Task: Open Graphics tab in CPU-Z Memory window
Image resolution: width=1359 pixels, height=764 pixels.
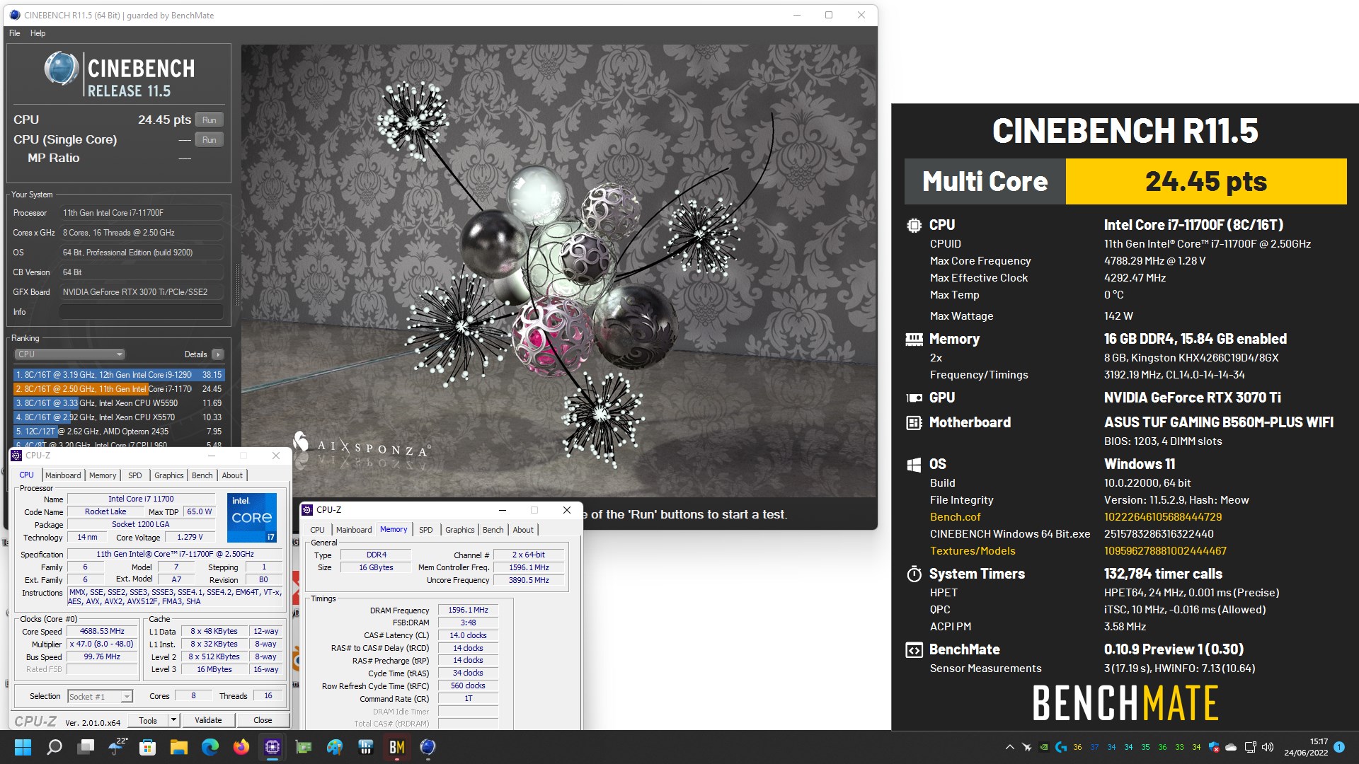Action: pyautogui.click(x=459, y=530)
